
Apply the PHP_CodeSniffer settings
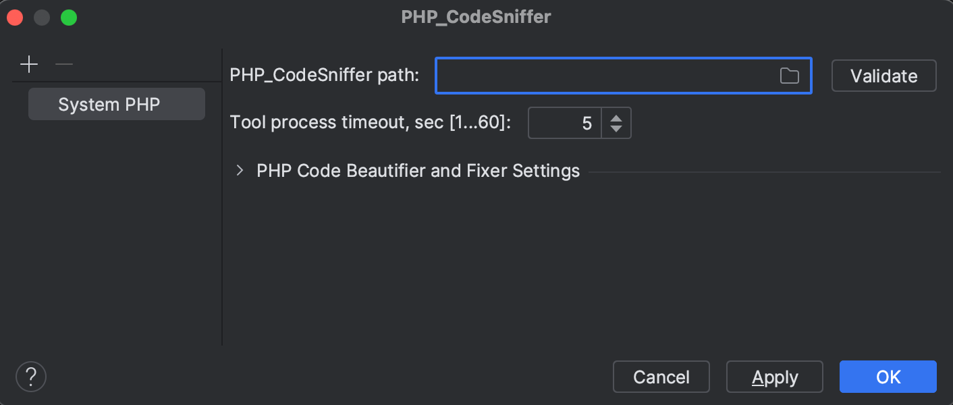774,377
